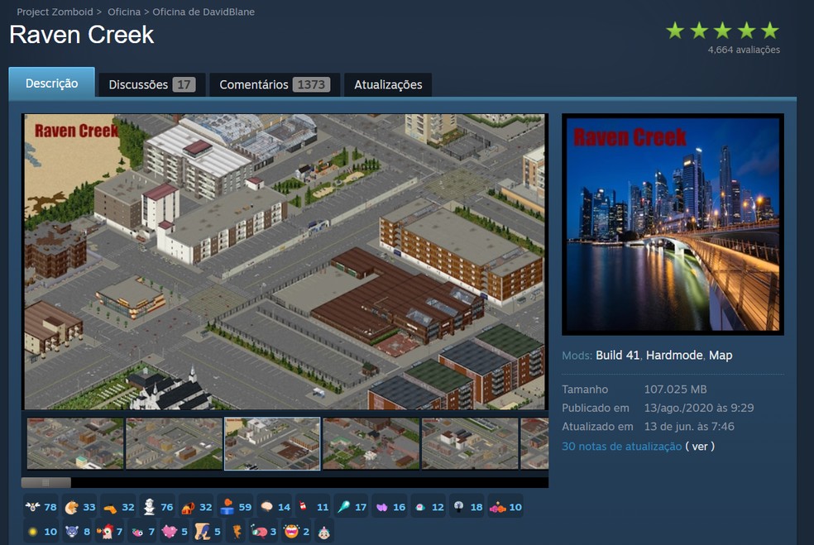
Task: Click the 13 de jun. às 7:46 date
Action: (x=689, y=427)
